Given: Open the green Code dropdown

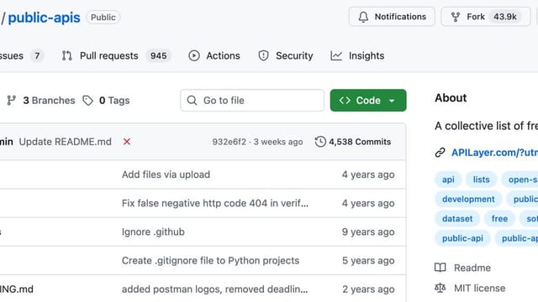Looking at the screenshot, I should point(368,101).
